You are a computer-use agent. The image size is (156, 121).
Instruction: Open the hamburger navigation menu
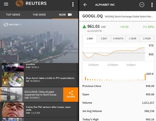6,4
